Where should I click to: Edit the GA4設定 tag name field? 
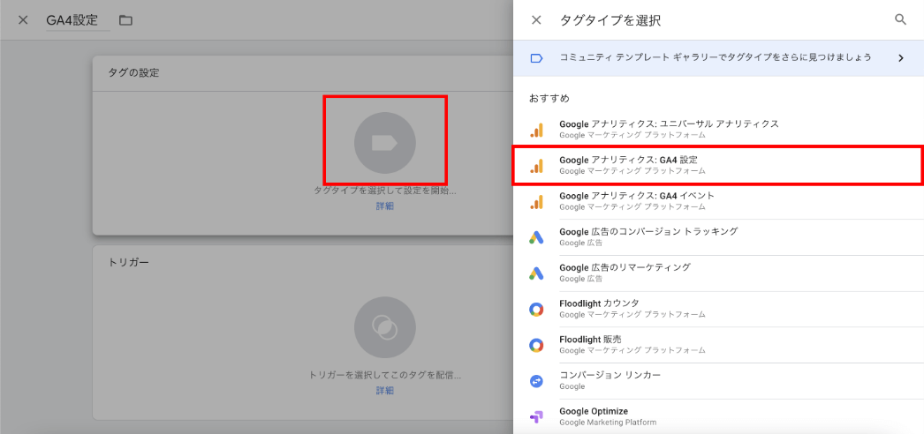[x=78, y=20]
